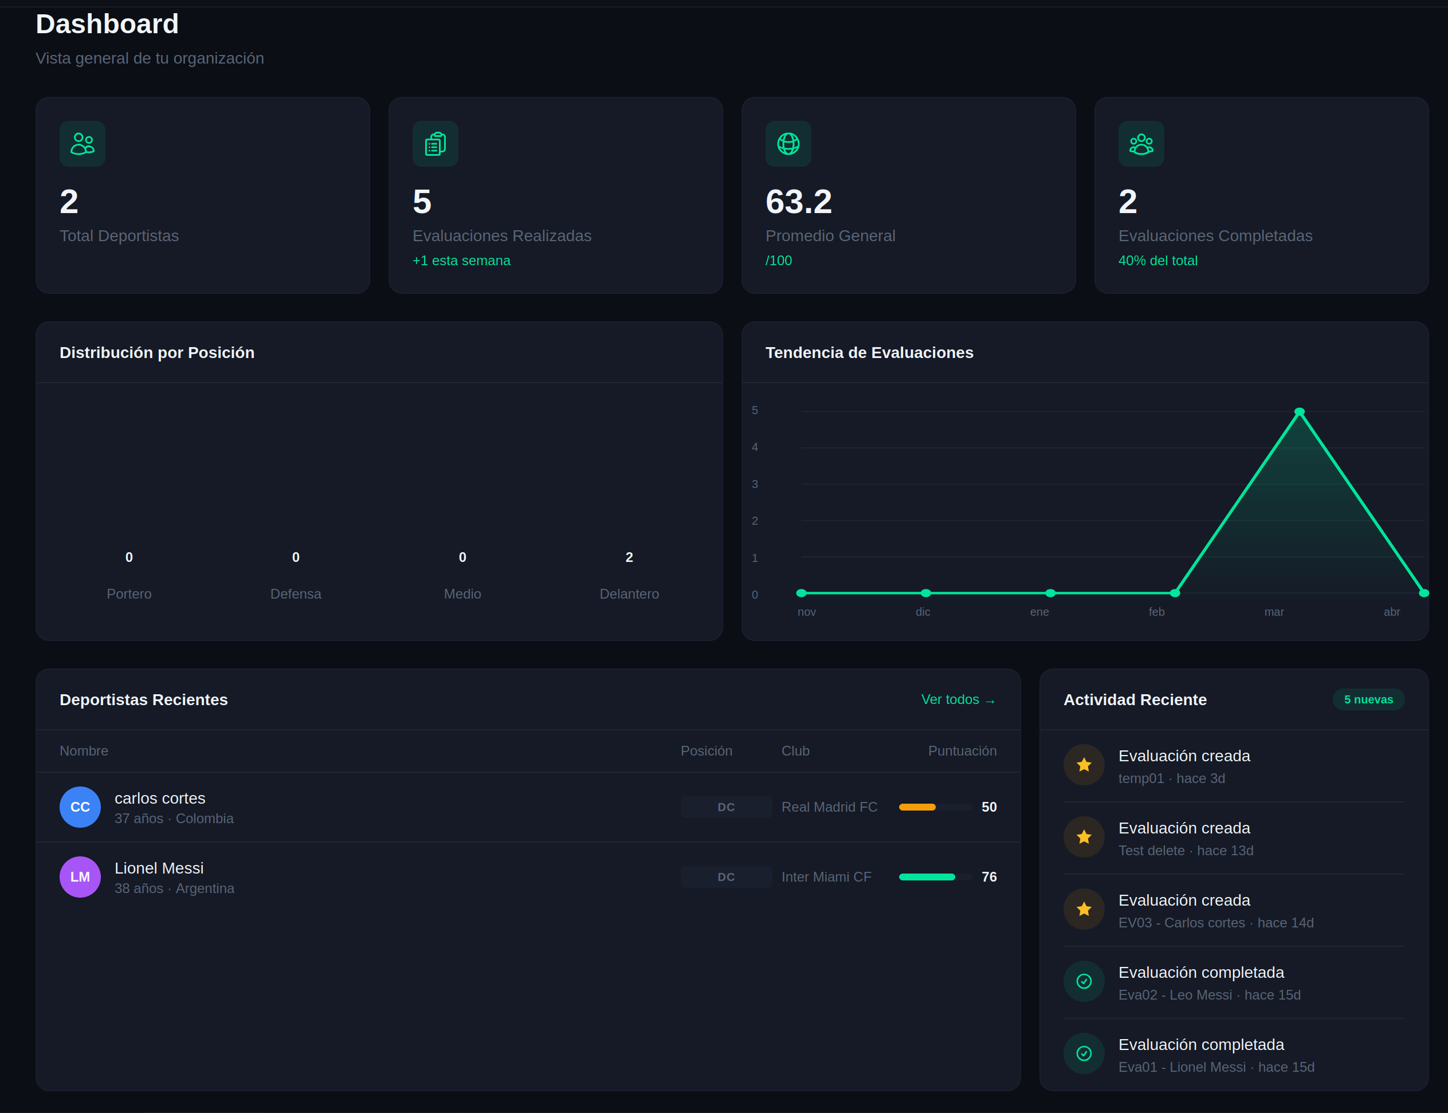1448x1113 pixels.
Task: Click the Total Deportistas people icon
Action: click(82, 144)
